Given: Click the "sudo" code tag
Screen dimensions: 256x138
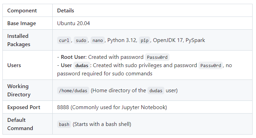Looking at the screenshot, I should (81, 40).
